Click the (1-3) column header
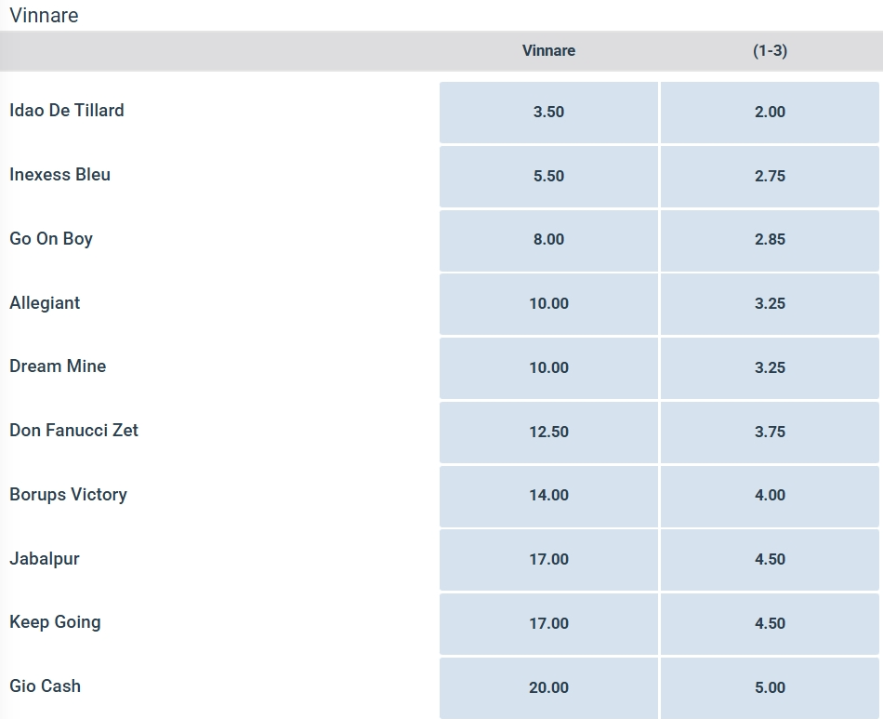Image resolution: width=883 pixels, height=719 pixels. 770,51
